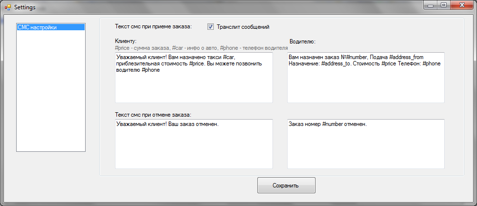The width and height of the screenshot is (477, 206).
Task: Click the #price placeholder hint line
Action: pos(201,48)
